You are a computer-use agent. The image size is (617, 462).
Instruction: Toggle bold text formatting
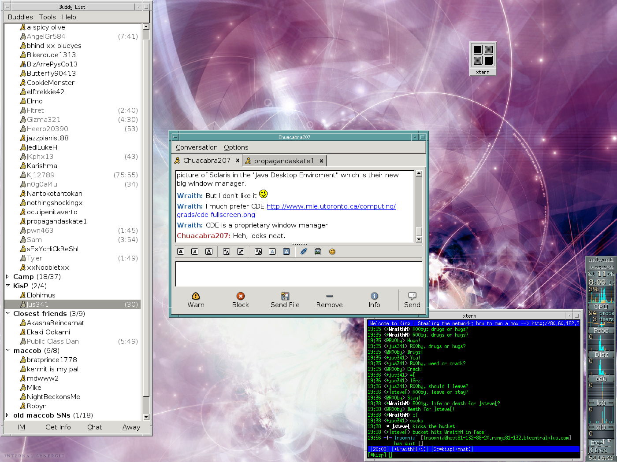tap(181, 252)
